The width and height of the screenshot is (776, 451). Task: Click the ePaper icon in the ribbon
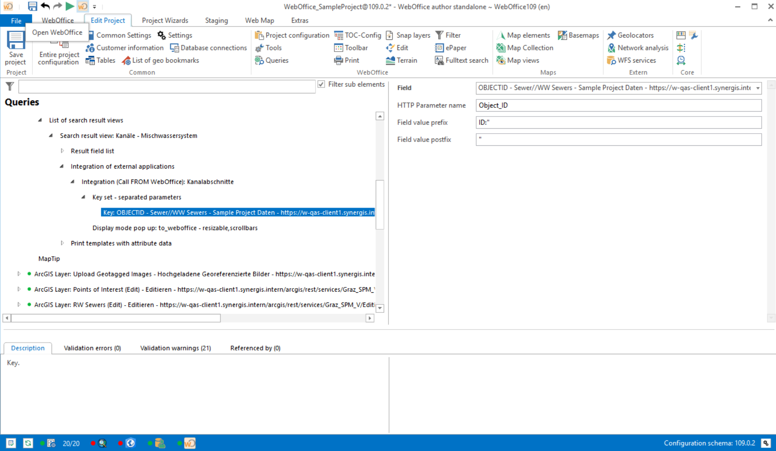451,48
